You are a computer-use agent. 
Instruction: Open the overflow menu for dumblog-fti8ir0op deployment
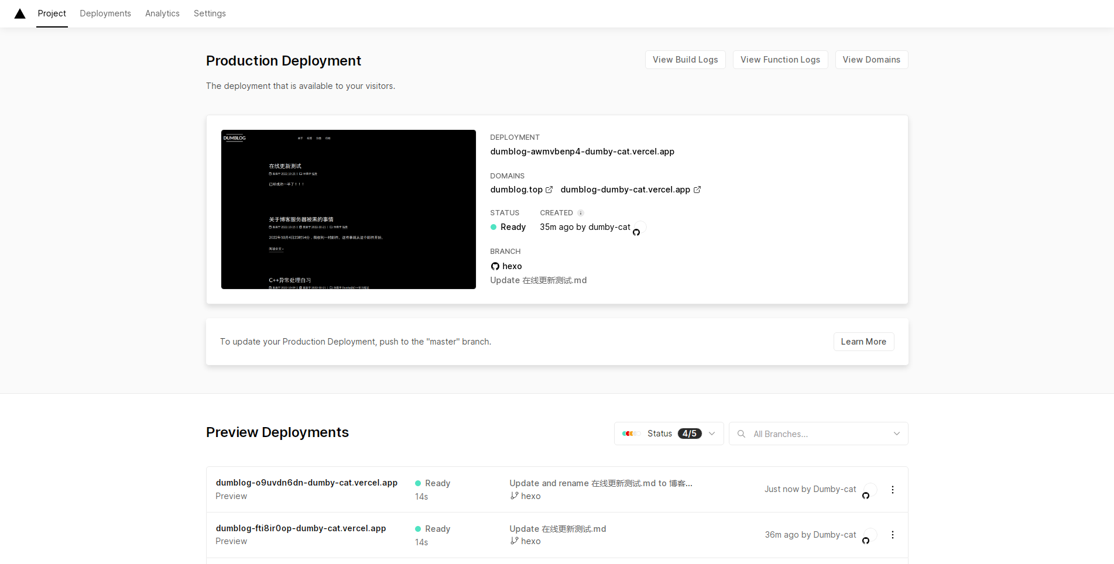893,535
